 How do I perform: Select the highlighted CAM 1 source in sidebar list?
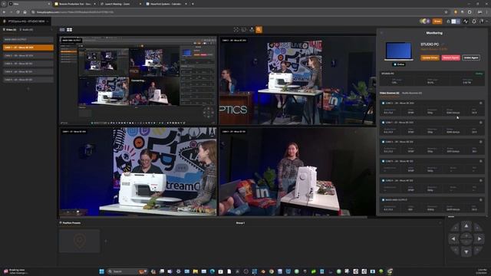pyautogui.click(x=28, y=48)
